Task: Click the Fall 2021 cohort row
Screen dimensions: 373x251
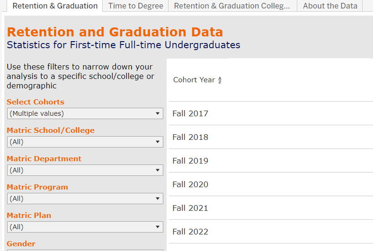Action: pos(190,208)
